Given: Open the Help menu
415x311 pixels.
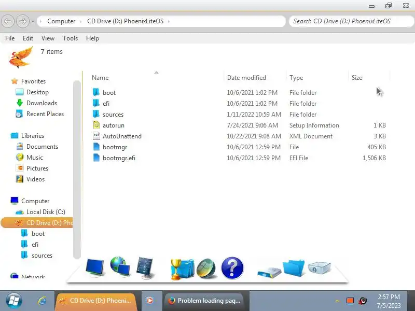Looking at the screenshot, I should 92,38.
